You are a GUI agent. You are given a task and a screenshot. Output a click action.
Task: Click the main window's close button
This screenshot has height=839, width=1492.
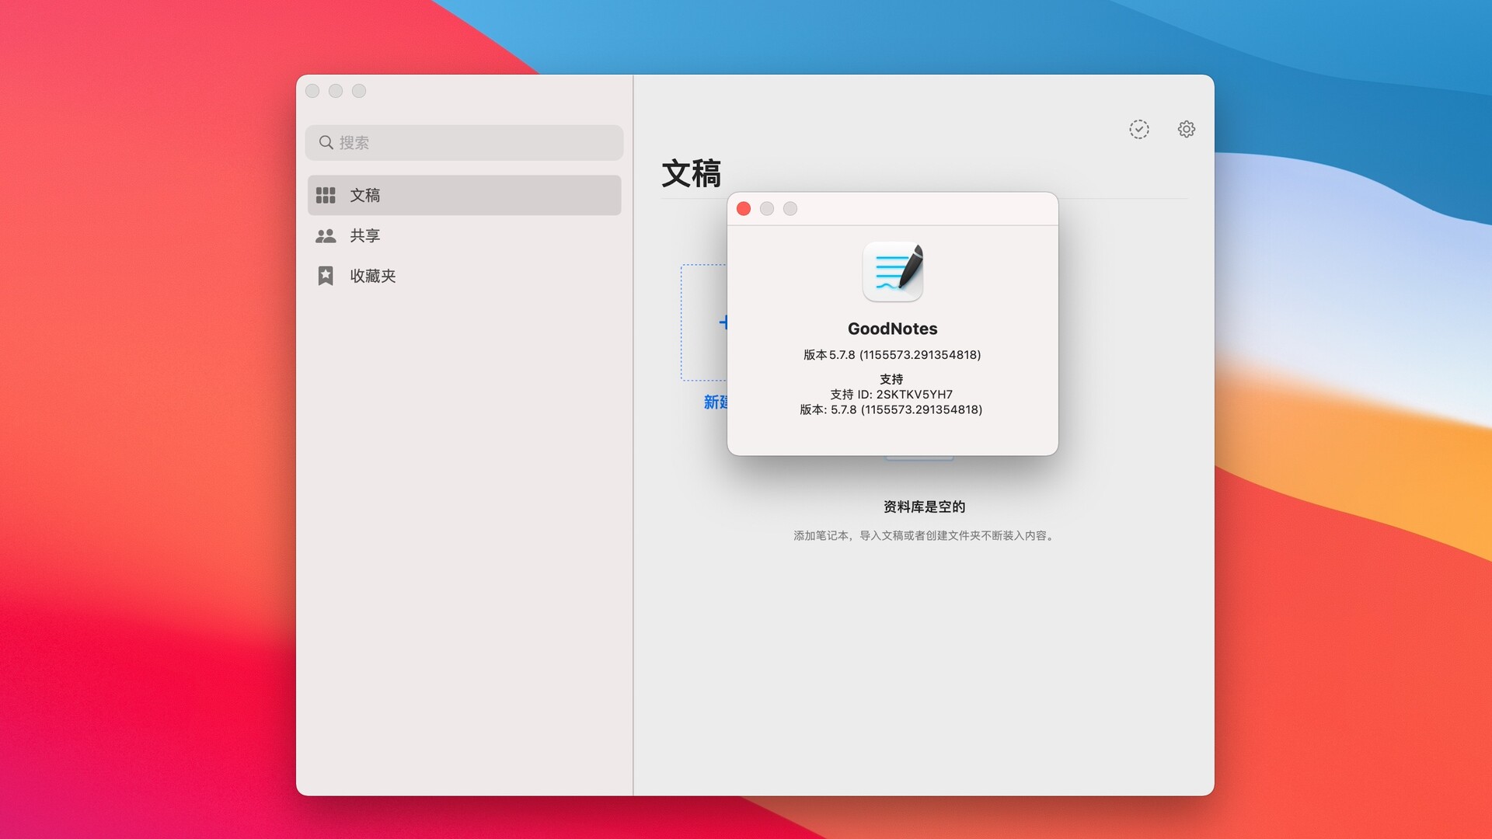pos(312,91)
